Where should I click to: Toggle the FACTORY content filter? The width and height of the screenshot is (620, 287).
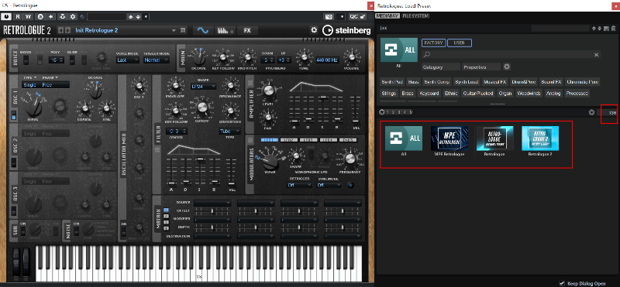pyautogui.click(x=434, y=43)
